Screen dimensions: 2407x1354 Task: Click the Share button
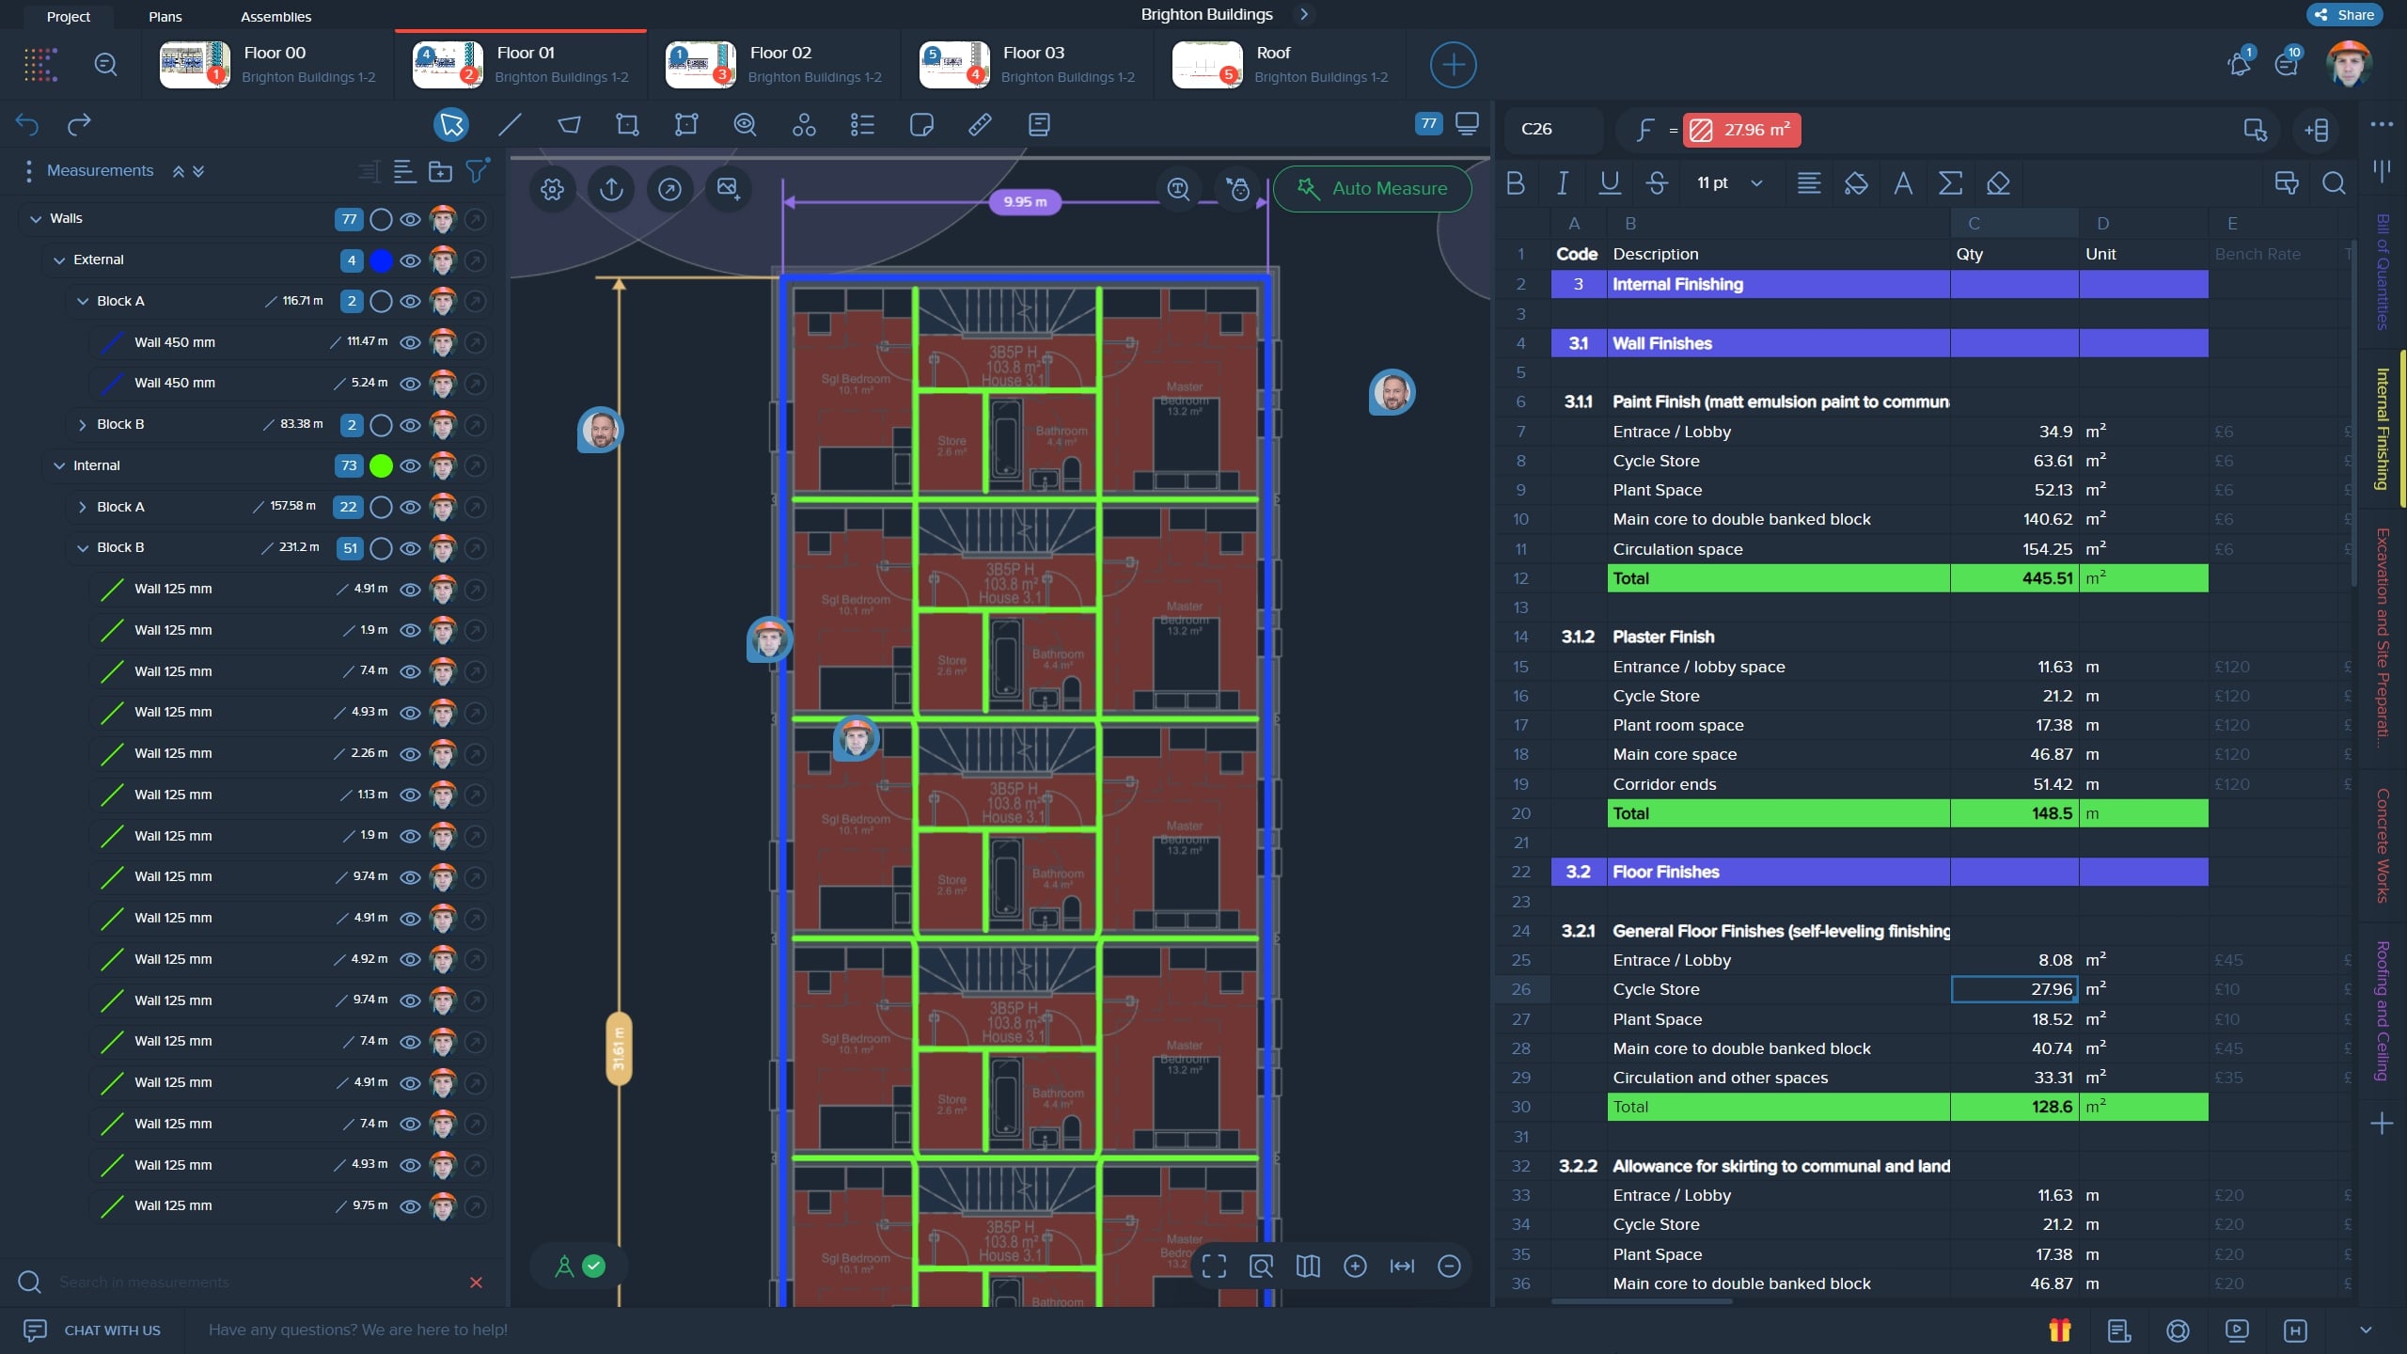pos(2344,14)
